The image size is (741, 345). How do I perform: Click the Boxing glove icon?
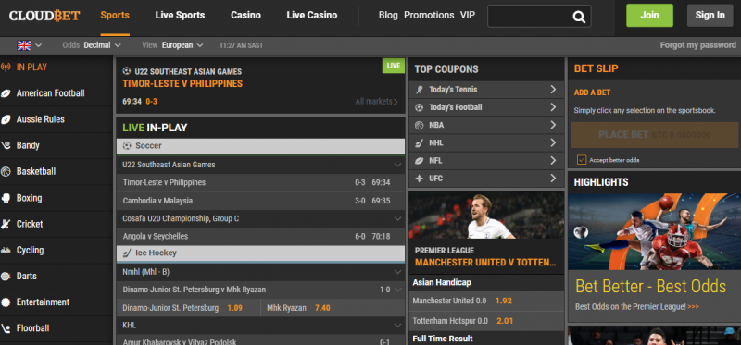[6, 198]
